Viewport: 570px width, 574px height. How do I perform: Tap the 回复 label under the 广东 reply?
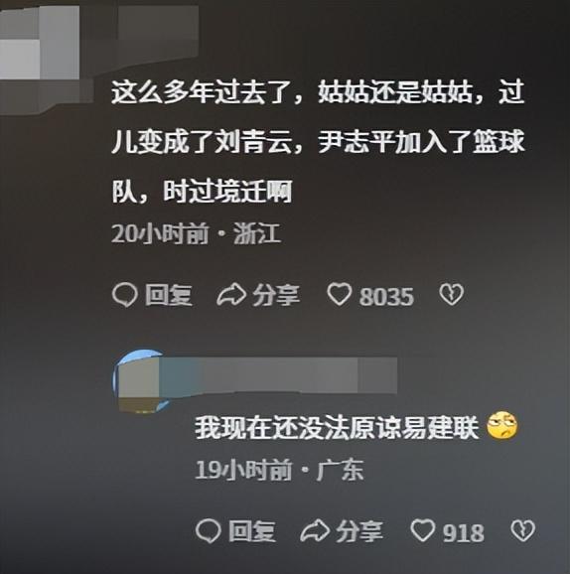[252, 531]
